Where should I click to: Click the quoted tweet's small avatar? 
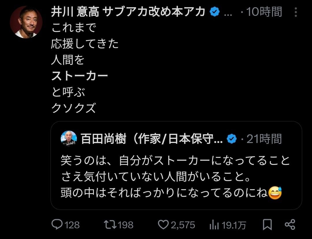click(x=69, y=139)
